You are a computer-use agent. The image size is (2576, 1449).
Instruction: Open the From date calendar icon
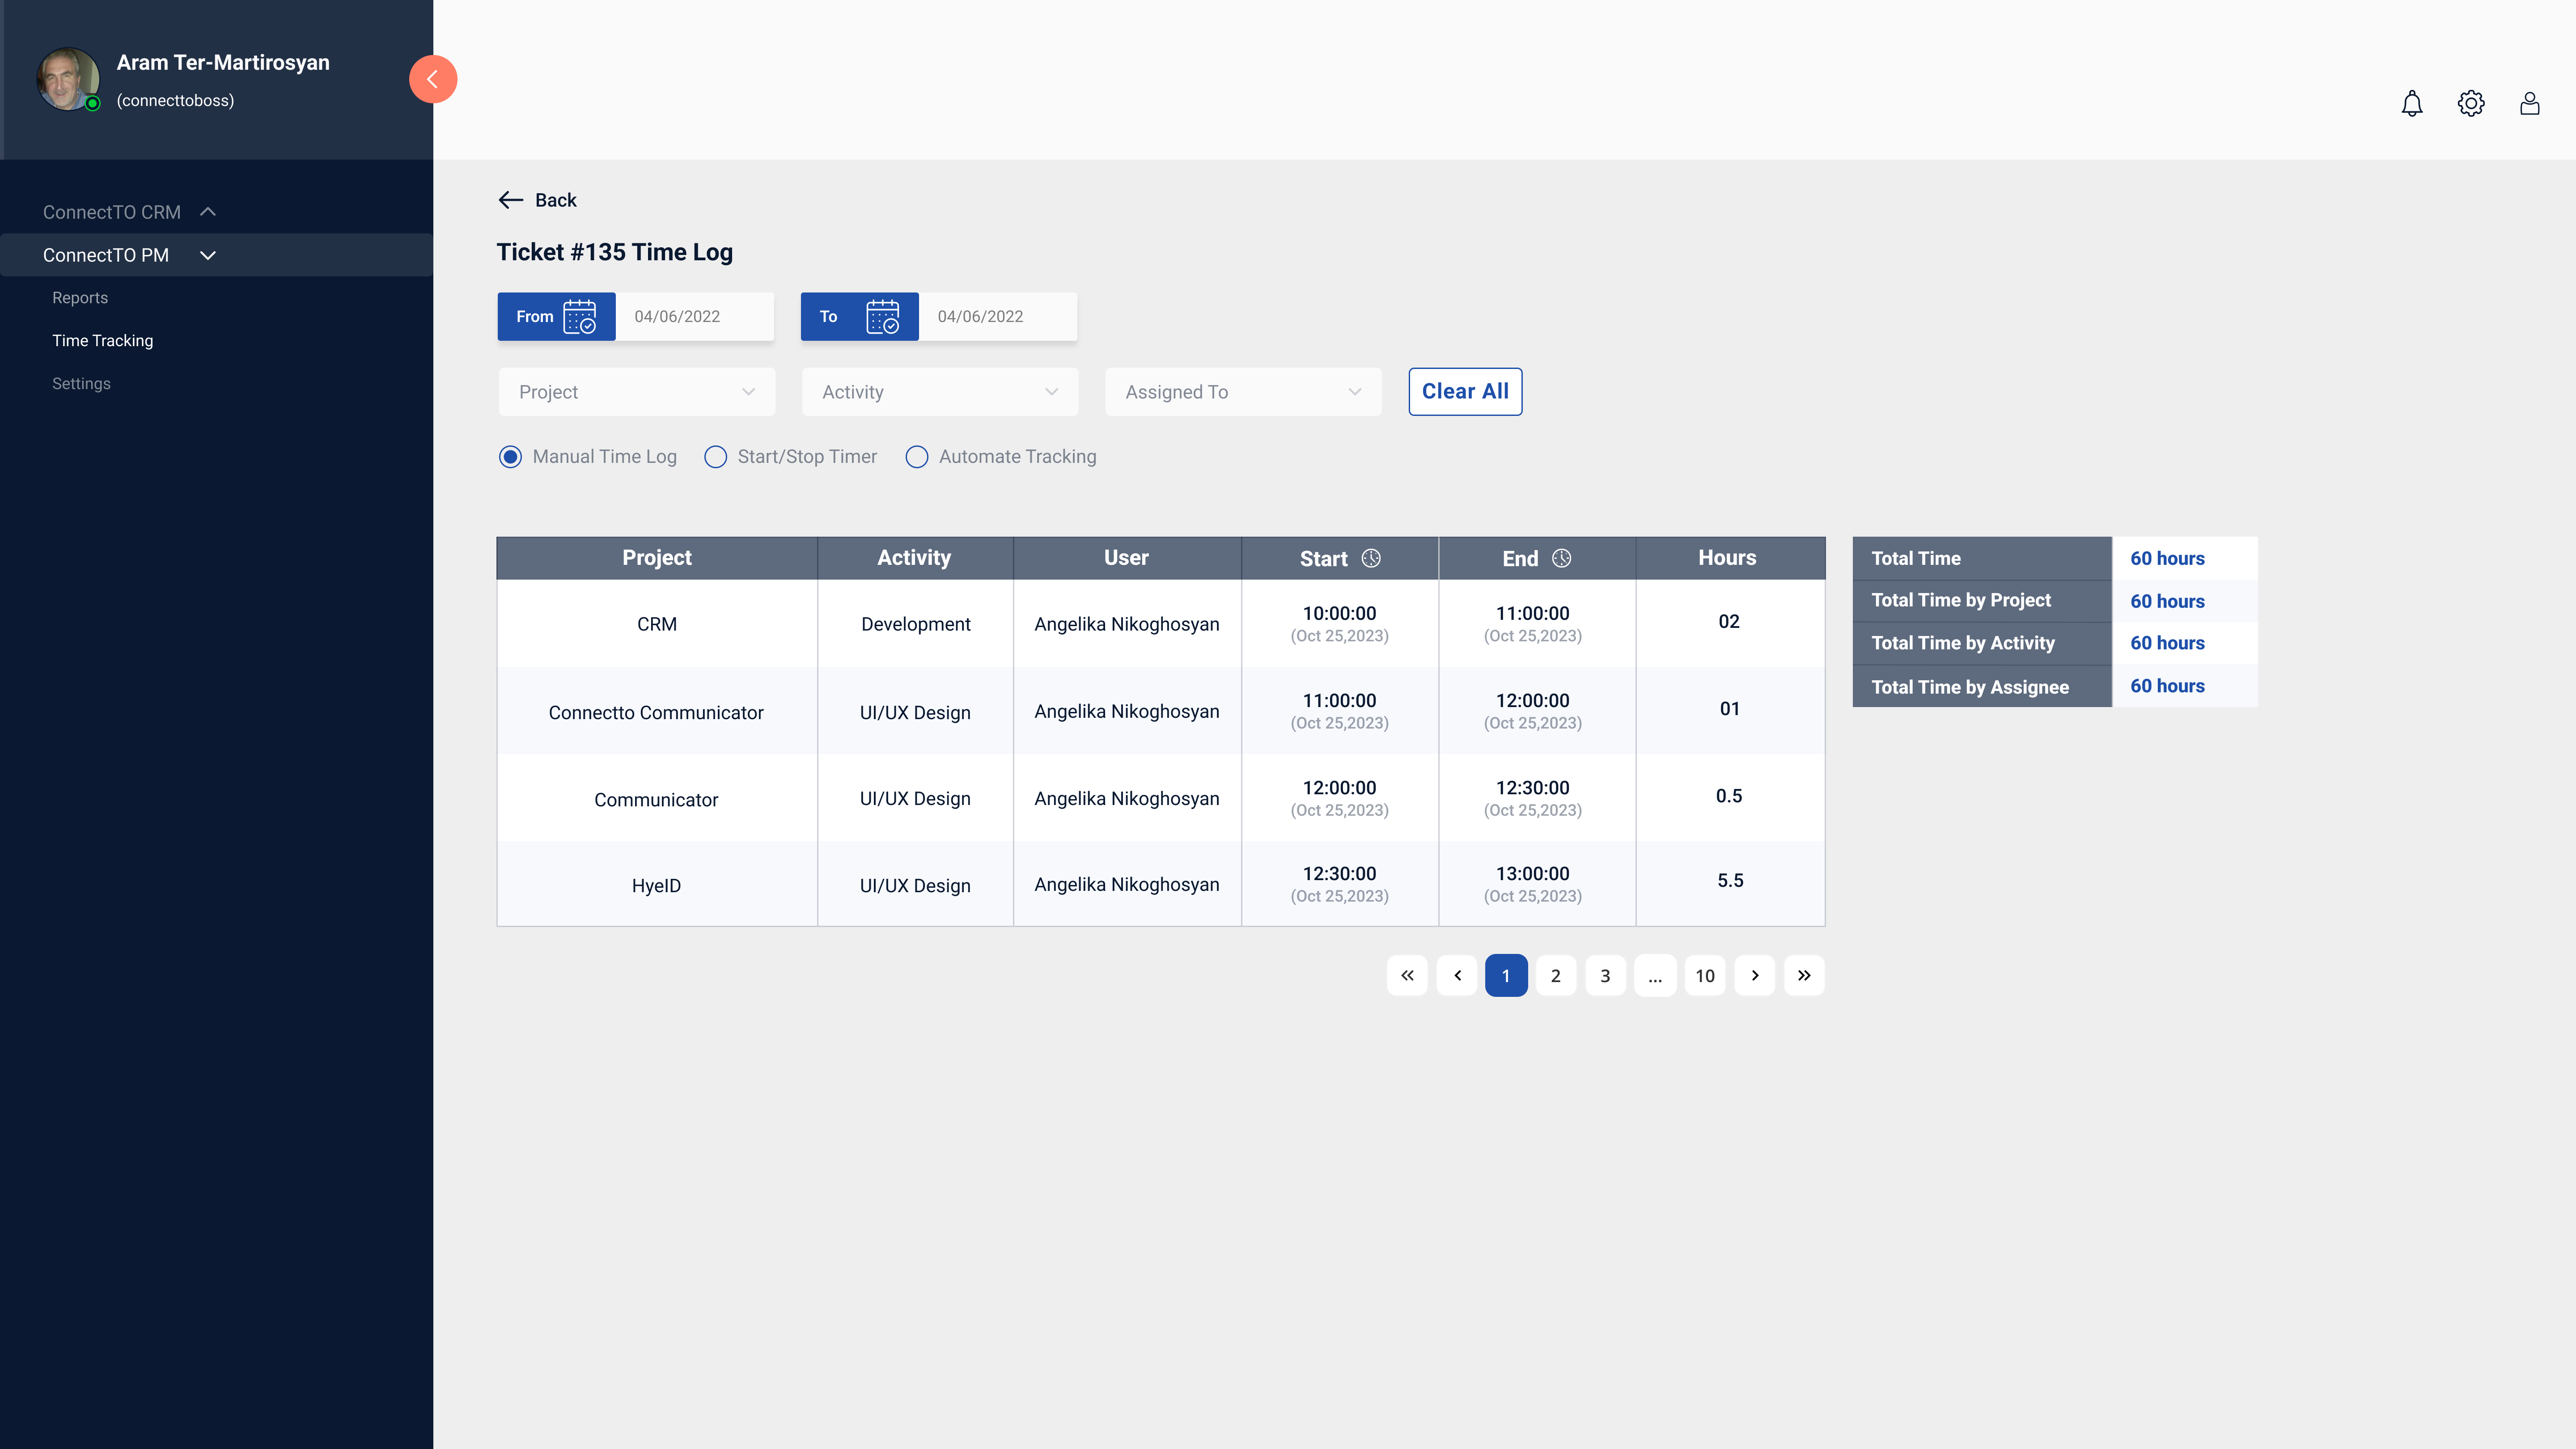point(579,317)
